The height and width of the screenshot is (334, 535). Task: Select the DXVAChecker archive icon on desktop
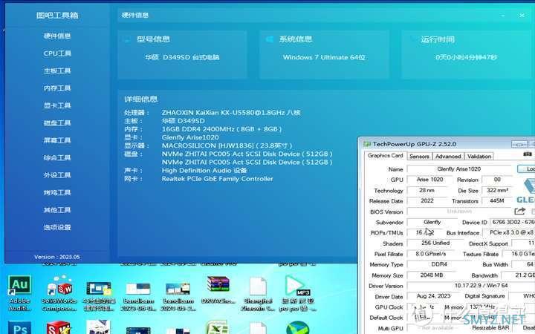[x=218, y=289]
